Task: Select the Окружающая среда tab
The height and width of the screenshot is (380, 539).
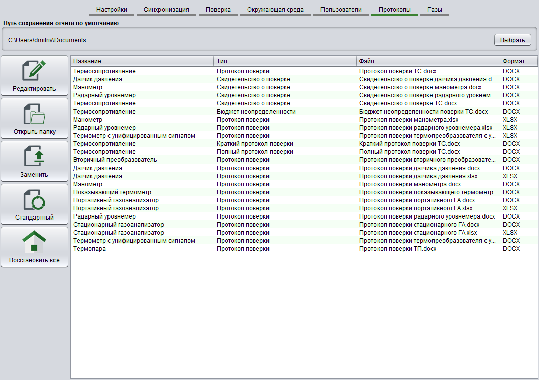Action: (x=275, y=10)
